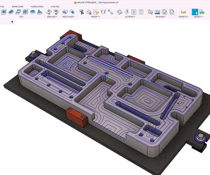The height and width of the screenshot is (175, 210).
Task: Expand the DRILLING dropdown menu
Action: tap(52, 16)
